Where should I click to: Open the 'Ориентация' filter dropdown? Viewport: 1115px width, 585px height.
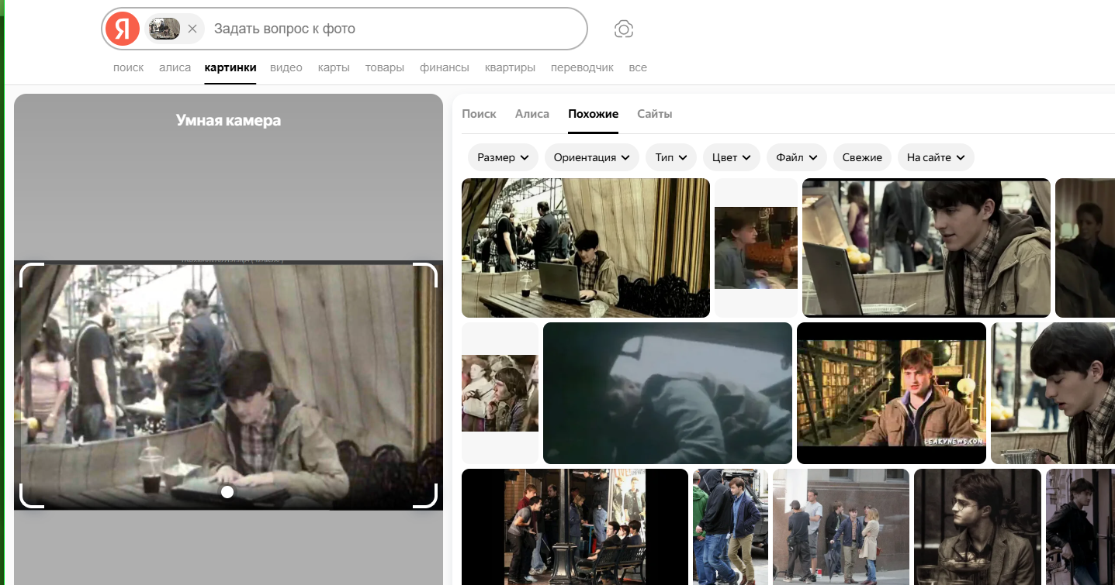click(x=592, y=157)
